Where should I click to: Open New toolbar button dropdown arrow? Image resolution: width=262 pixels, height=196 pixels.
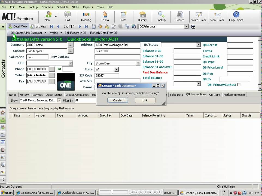pyautogui.click(x=56, y=17)
